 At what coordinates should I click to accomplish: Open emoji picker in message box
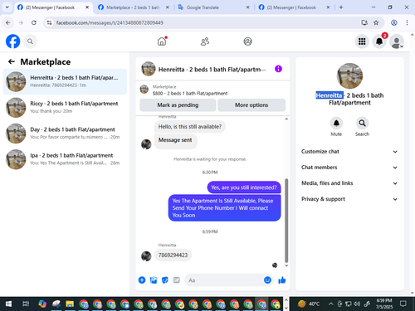[x=267, y=280]
